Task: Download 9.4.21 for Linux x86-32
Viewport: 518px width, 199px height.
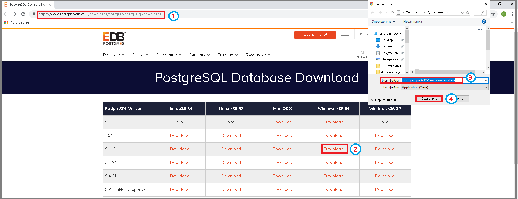Action: (x=231, y=176)
